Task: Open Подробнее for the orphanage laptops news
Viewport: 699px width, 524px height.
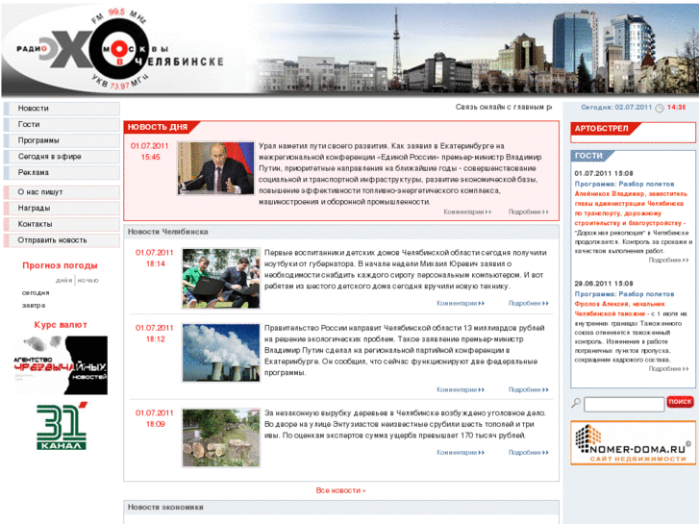Action: click(528, 303)
